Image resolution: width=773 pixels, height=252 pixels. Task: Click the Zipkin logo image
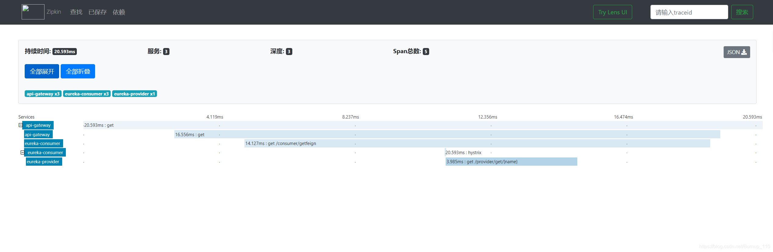tap(33, 12)
